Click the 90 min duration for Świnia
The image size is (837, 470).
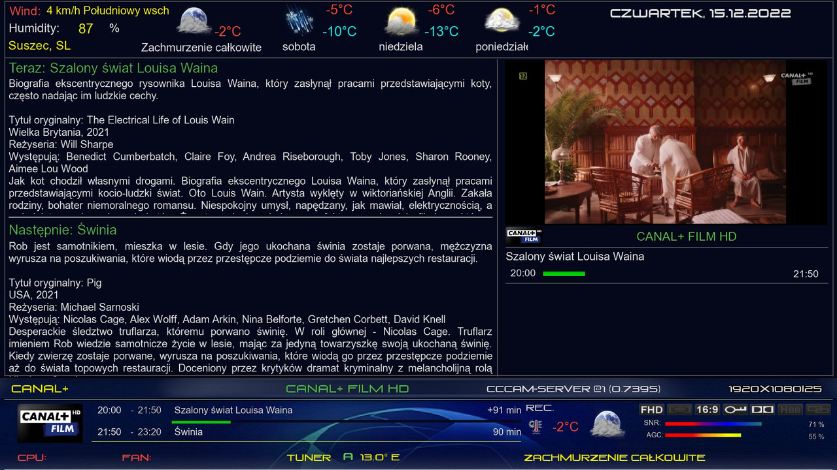(x=507, y=432)
